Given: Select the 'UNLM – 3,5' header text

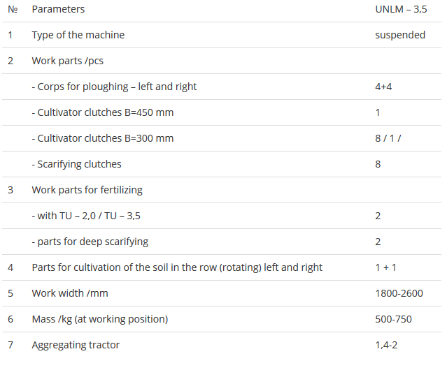Looking at the screenshot, I should tap(401, 9).
